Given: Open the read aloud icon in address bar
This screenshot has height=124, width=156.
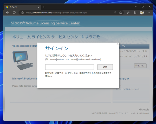Looking at the screenshot, I should (x=115, y=12).
